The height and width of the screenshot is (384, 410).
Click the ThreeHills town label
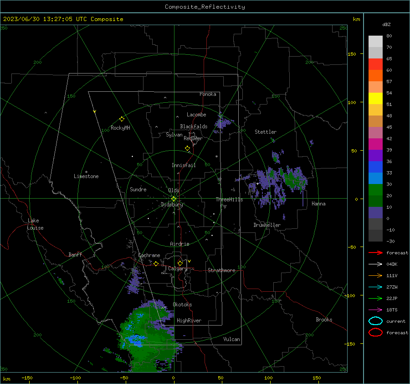(x=229, y=200)
